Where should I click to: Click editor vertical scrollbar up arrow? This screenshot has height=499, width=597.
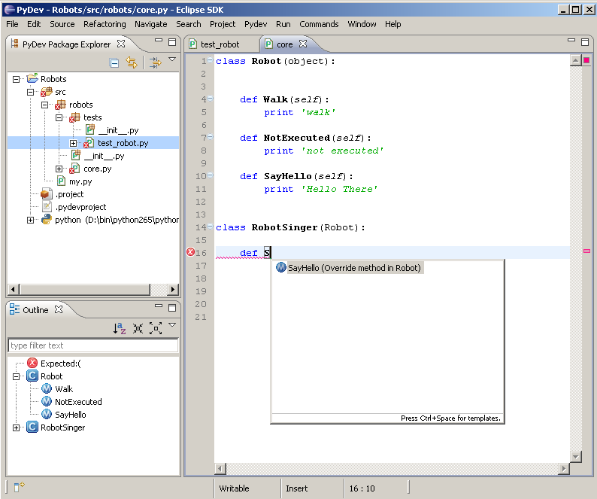coord(576,60)
